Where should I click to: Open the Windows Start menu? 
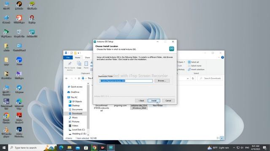tap(4, 148)
